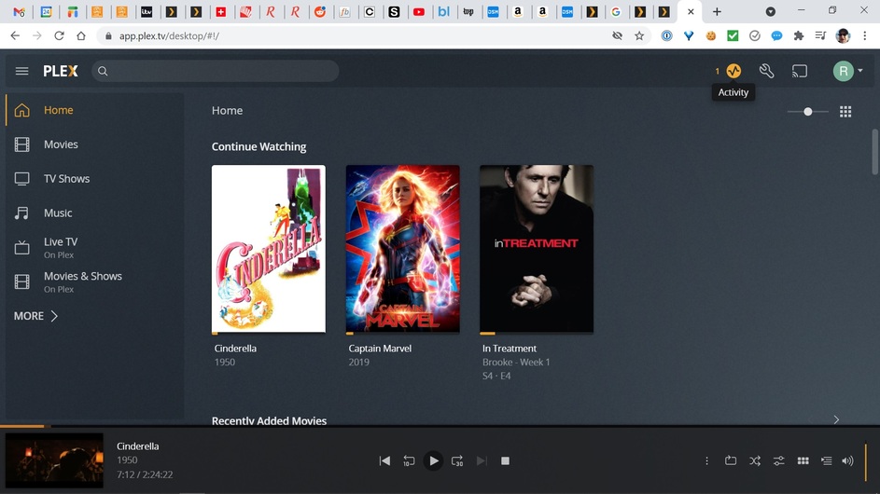Click Cinderella title in player bar
The image size is (880, 494).
point(137,446)
